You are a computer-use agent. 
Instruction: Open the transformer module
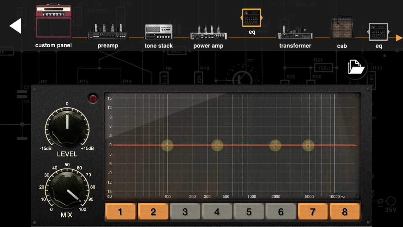[295, 33]
